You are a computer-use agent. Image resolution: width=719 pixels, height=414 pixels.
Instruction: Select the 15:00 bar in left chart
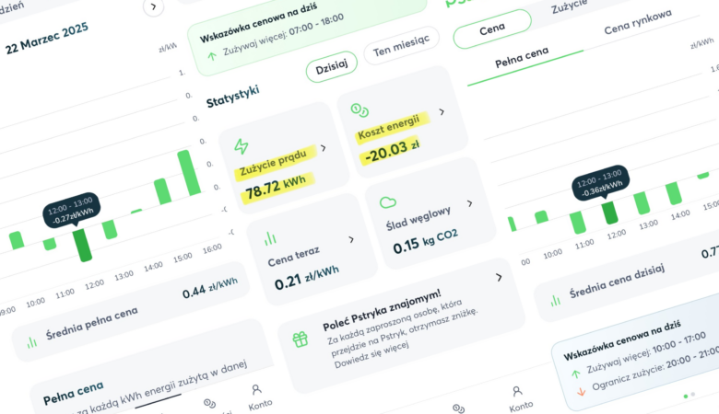[x=163, y=191]
